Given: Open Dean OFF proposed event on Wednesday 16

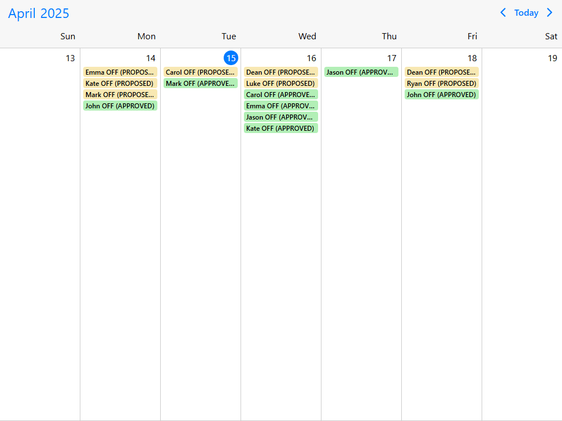Looking at the screenshot, I should tap(280, 72).
